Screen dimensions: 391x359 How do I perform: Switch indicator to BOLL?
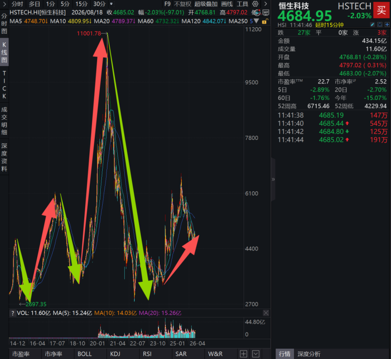tap(85, 354)
